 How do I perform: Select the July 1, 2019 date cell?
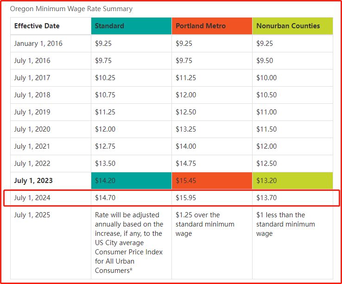(x=32, y=112)
